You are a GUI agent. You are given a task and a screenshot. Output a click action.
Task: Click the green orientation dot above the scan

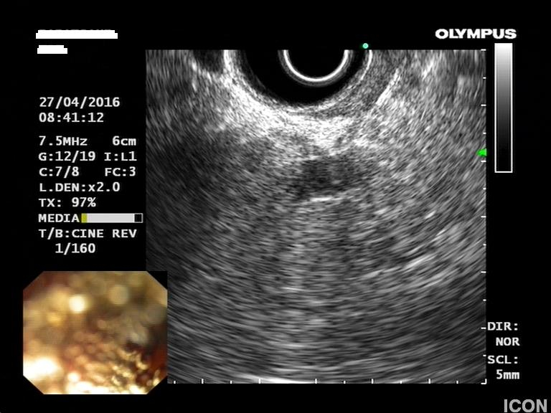point(365,46)
